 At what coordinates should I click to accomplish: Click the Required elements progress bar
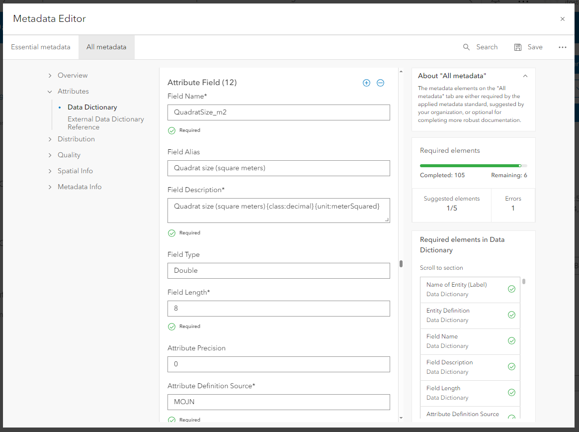click(x=474, y=166)
